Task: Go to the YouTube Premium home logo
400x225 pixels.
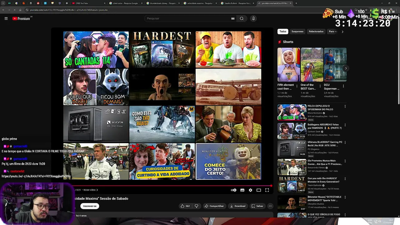Action: coord(21,18)
